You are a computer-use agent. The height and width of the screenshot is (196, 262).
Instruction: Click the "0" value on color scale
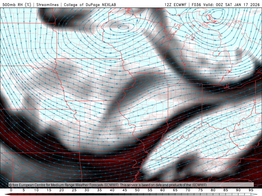click(x=11, y=190)
